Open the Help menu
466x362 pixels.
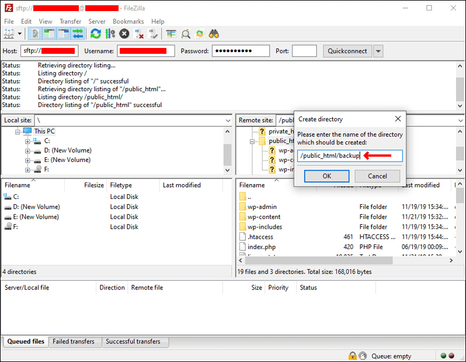[x=158, y=22]
